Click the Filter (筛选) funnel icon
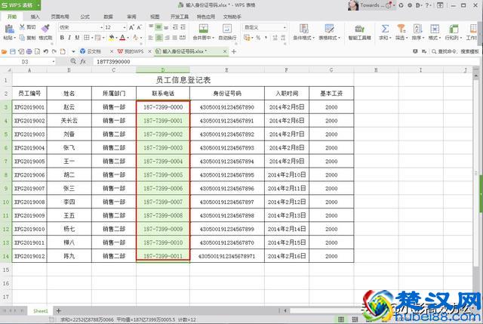 point(401,29)
